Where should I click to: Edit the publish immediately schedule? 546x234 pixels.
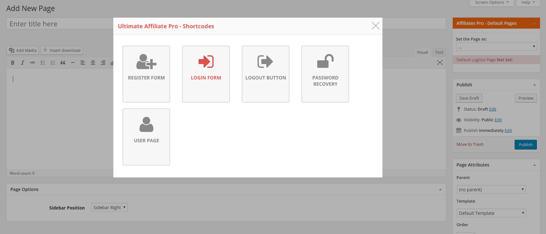pos(508,130)
